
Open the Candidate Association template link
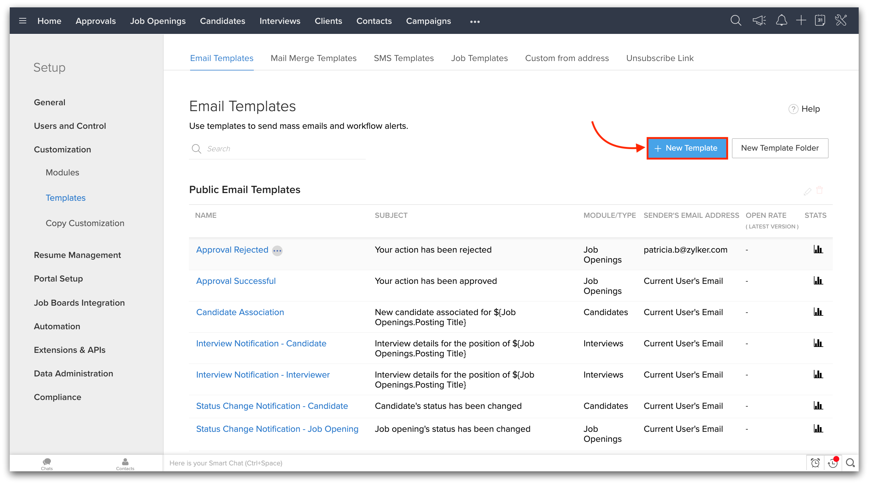240,312
